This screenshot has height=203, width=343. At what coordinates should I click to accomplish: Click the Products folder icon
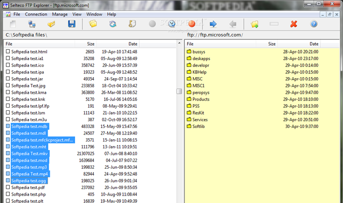coord(189,99)
